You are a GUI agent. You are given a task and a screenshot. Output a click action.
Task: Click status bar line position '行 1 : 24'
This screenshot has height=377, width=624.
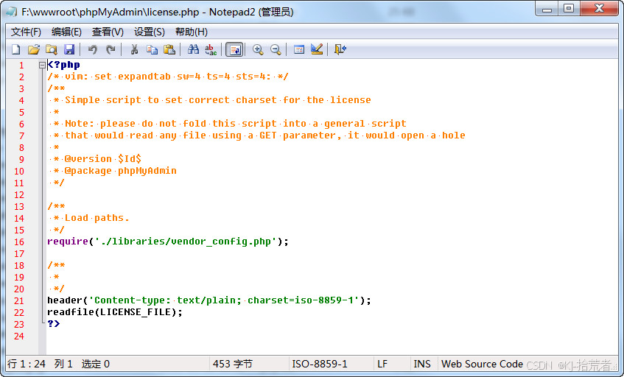click(27, 364)
